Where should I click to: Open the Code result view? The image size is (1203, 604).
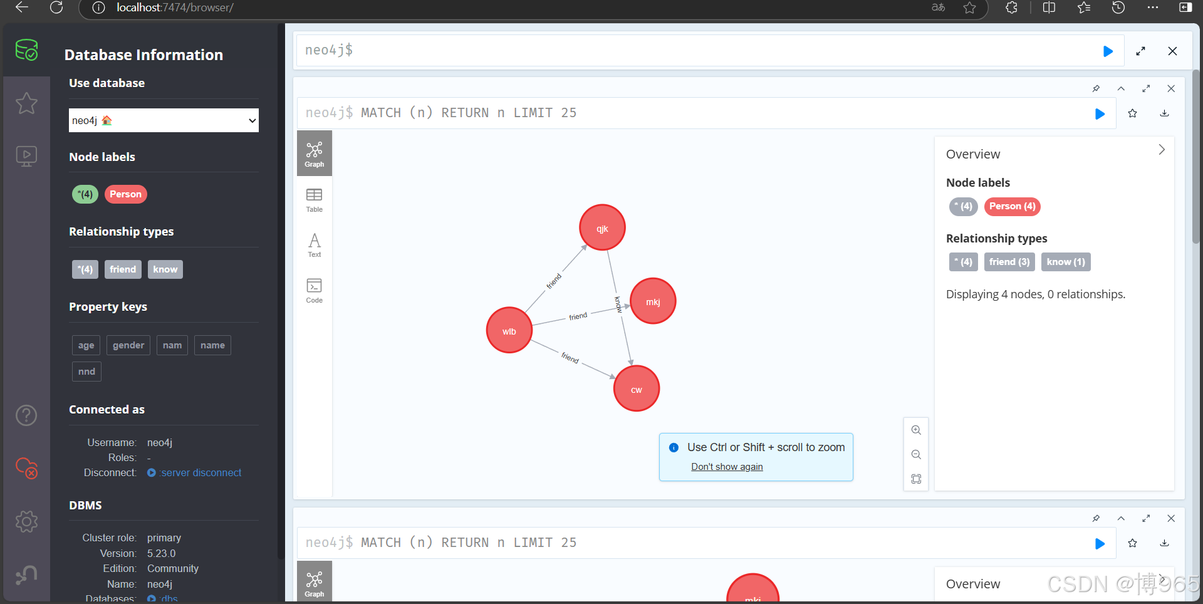point(314,290)
